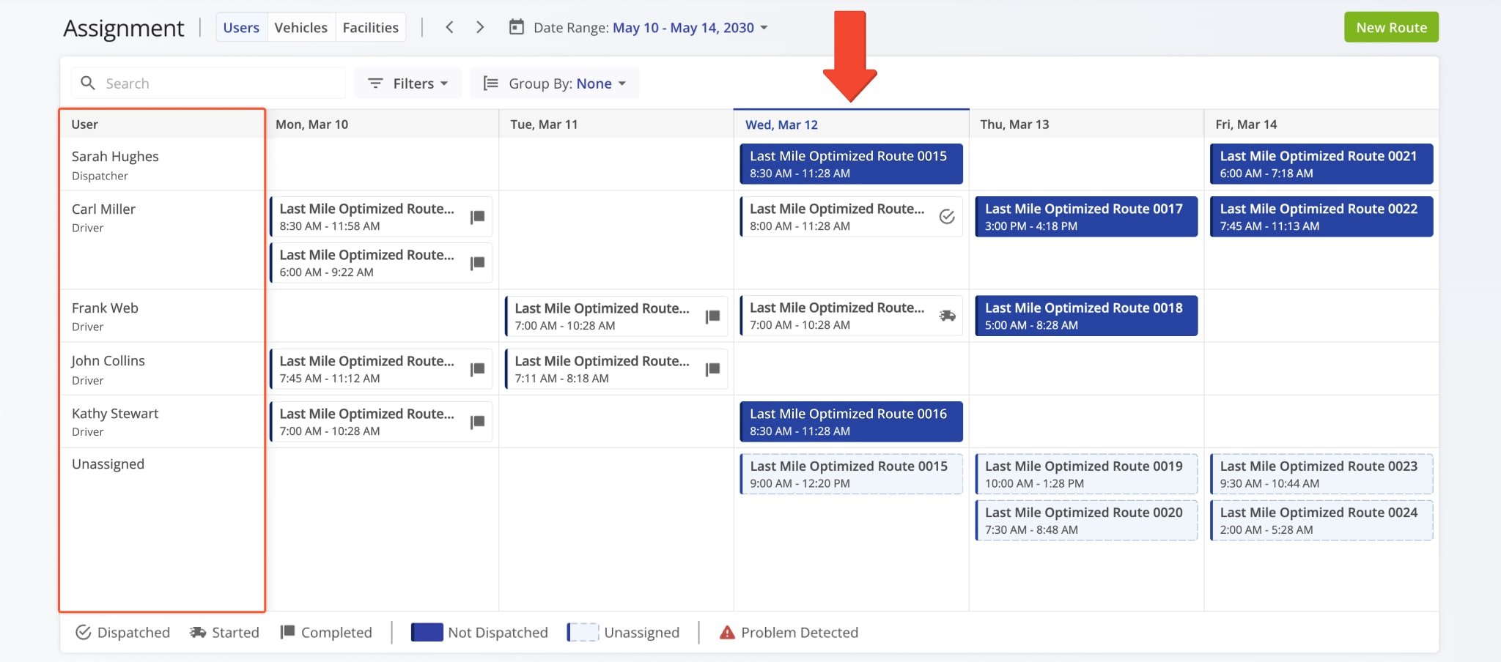Click the calendar icon beside Date Range

[x=517, y=27]
